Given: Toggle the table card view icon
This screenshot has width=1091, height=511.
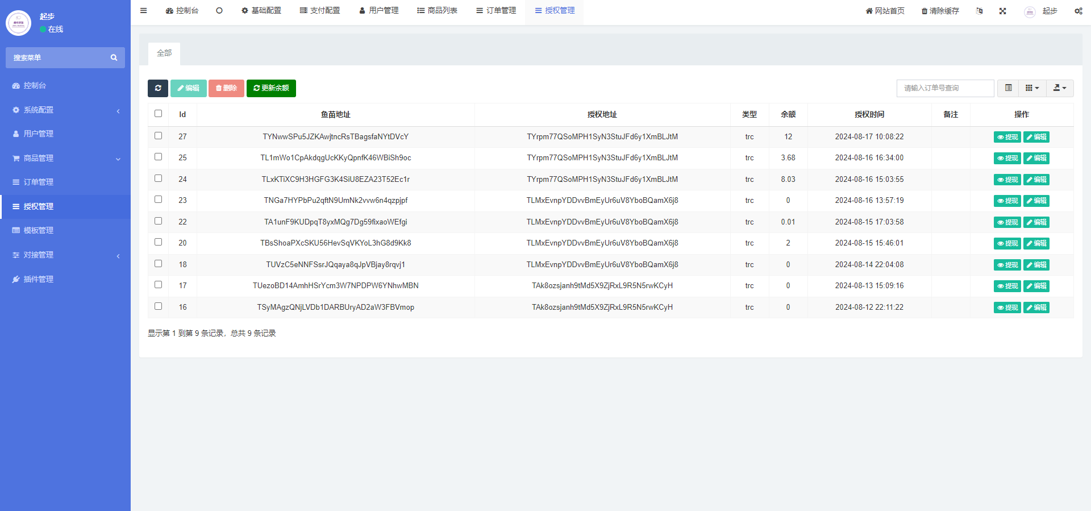Looking at the screenshot, I should pyautogui.click(x=1008, y=88).
